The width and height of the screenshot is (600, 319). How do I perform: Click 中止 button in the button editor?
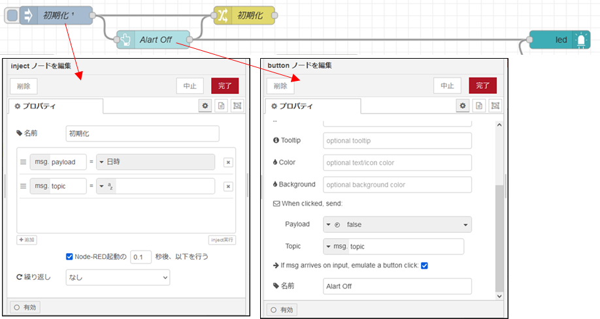pos(447,85)
